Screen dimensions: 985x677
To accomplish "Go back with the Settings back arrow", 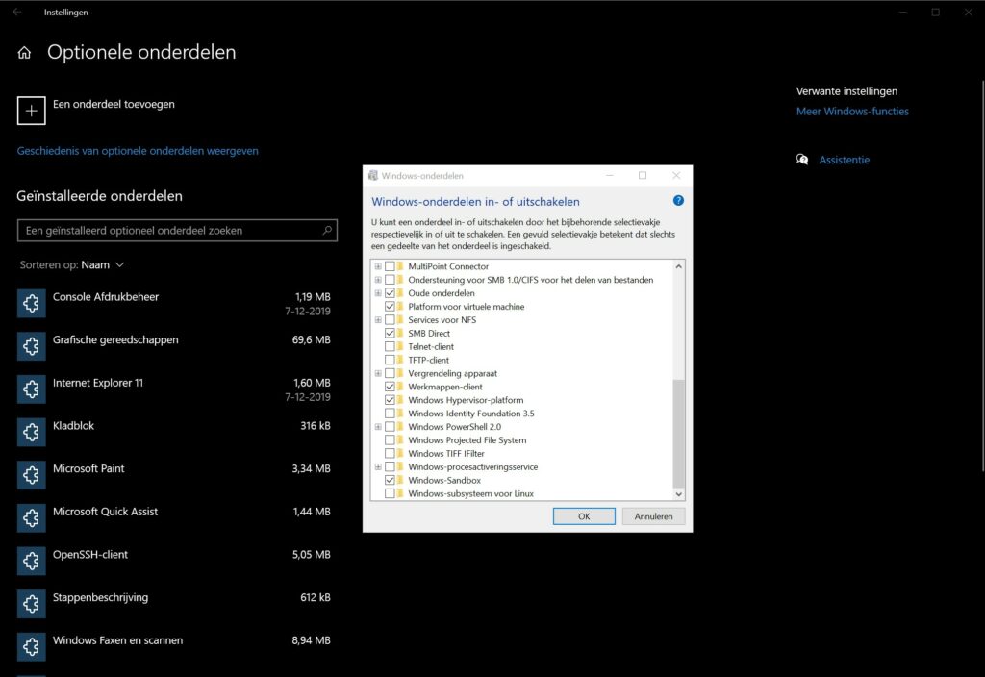I will click(17, 12).
